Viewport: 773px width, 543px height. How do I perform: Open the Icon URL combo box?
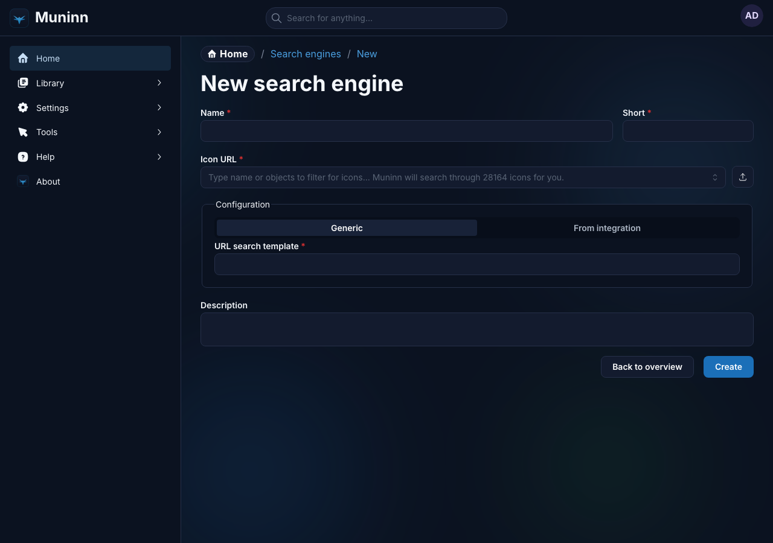point(463,177)
